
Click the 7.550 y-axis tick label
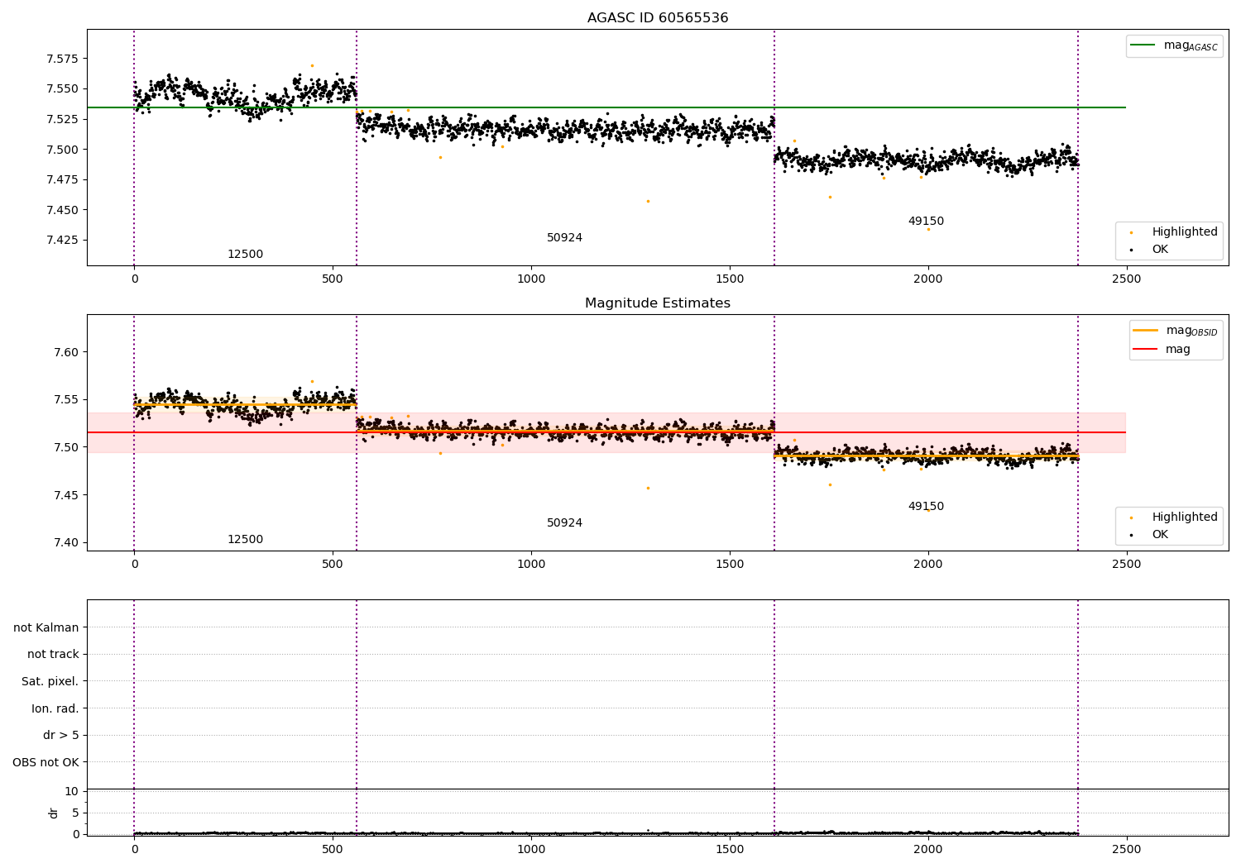tap(63, 88)
